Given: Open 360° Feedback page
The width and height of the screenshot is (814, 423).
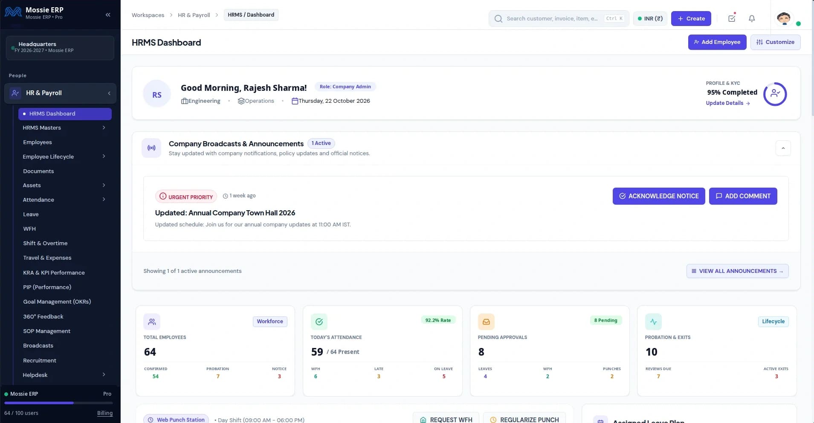Looking at the screenshot, I should (43, 316).
